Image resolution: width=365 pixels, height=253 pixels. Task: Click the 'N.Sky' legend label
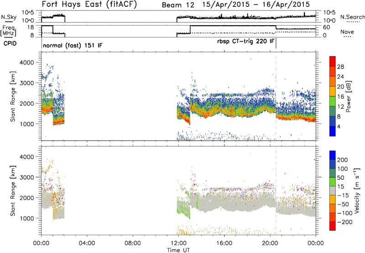(x=9, y=17)
